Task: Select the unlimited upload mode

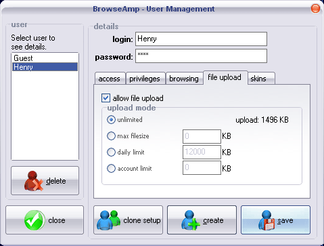Action: pos(111,119)
